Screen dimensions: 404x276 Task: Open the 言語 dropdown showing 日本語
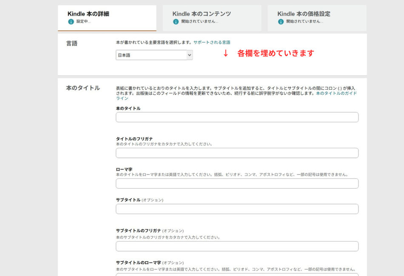[154, 55]
